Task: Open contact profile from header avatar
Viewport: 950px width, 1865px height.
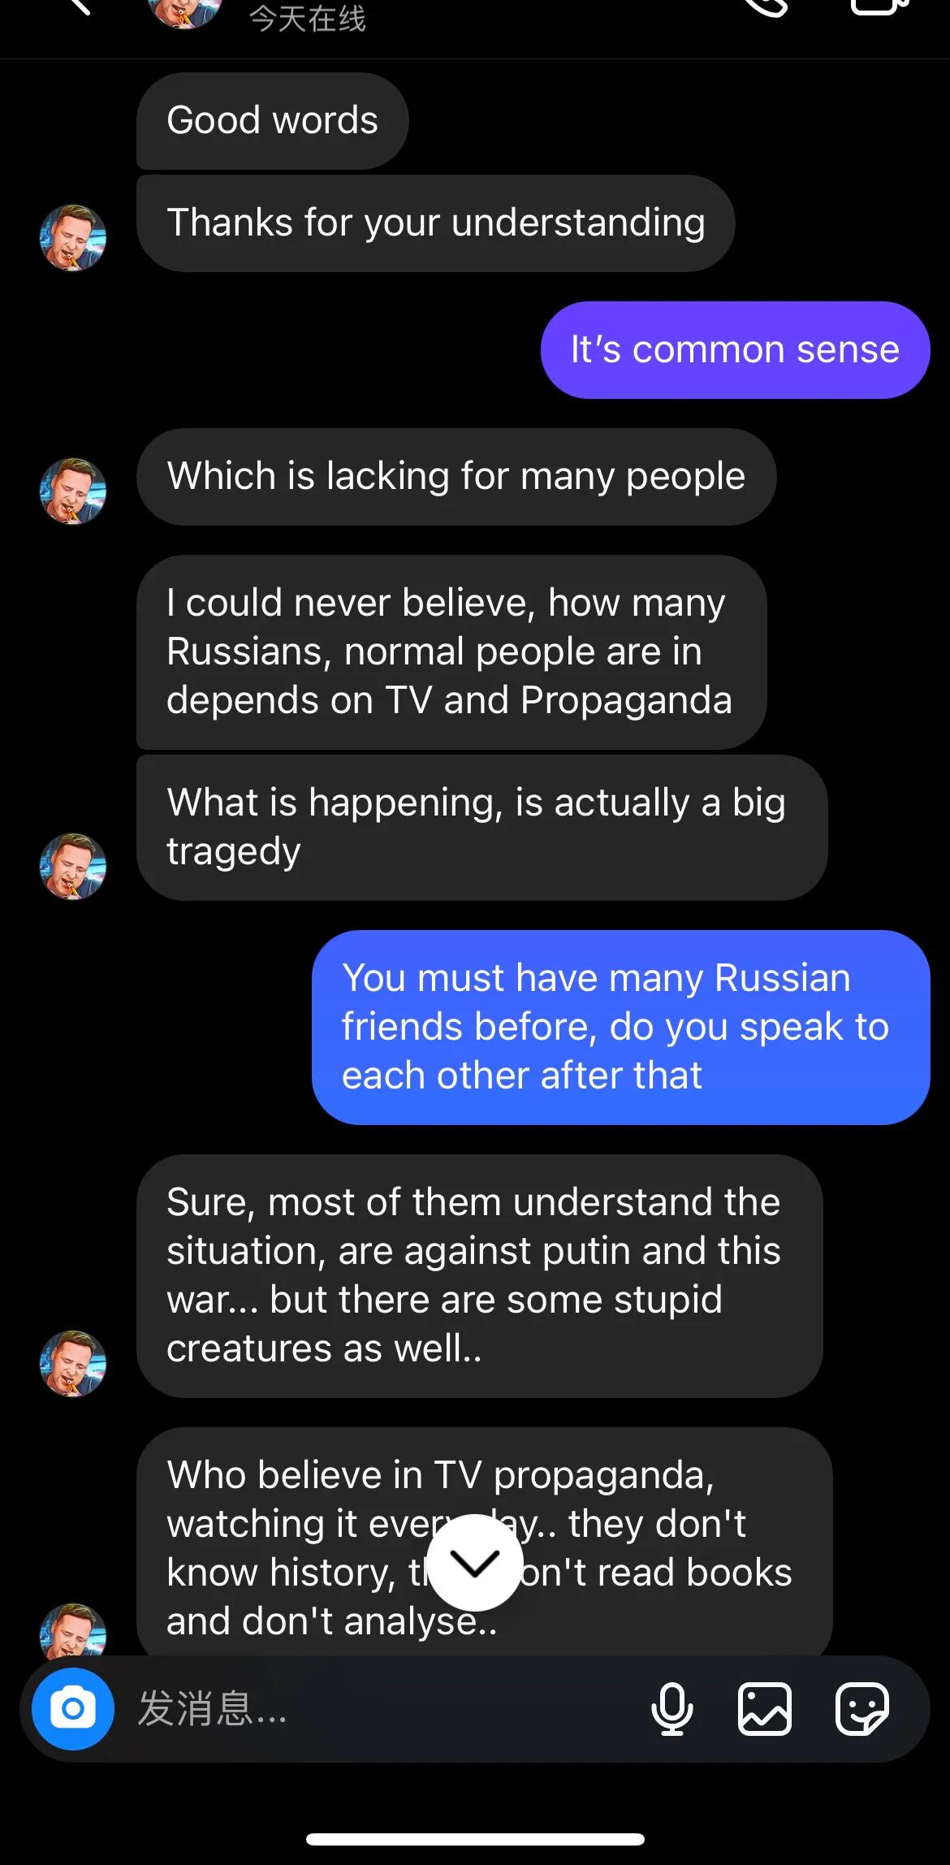Action: coord(185,11)
